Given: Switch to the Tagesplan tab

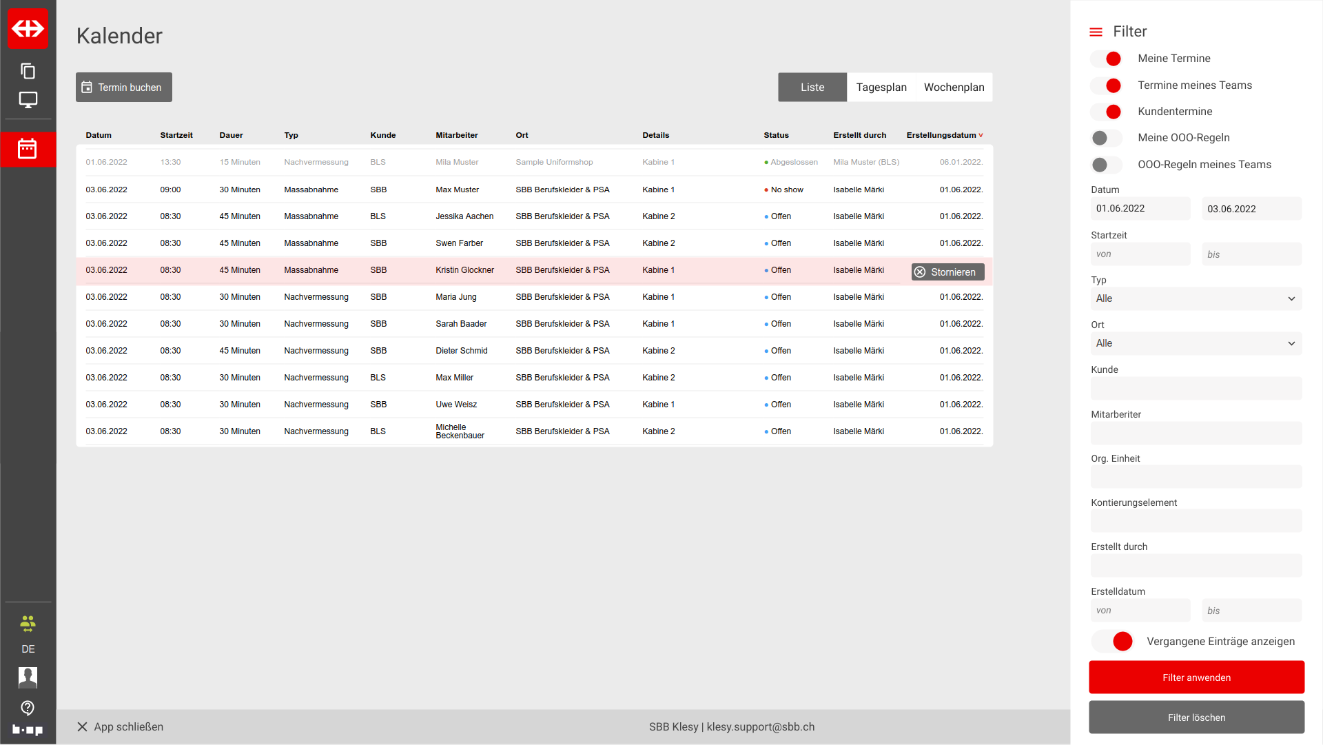Looking at the screenshot, I should point(881,88).
